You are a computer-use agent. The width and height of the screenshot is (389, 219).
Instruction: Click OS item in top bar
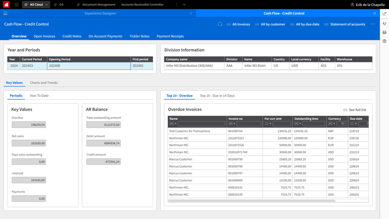point(61,5)
